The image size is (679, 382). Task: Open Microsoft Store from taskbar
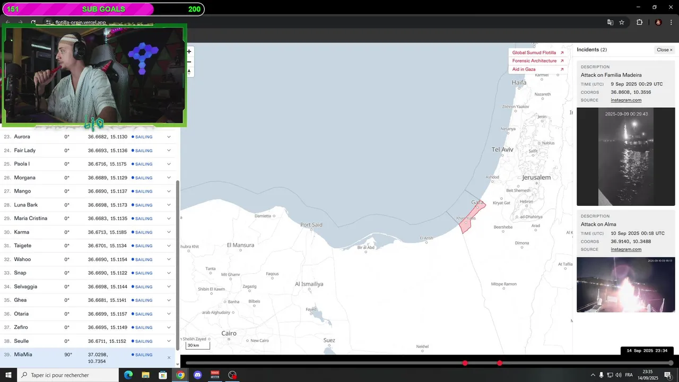coord(163,375)
